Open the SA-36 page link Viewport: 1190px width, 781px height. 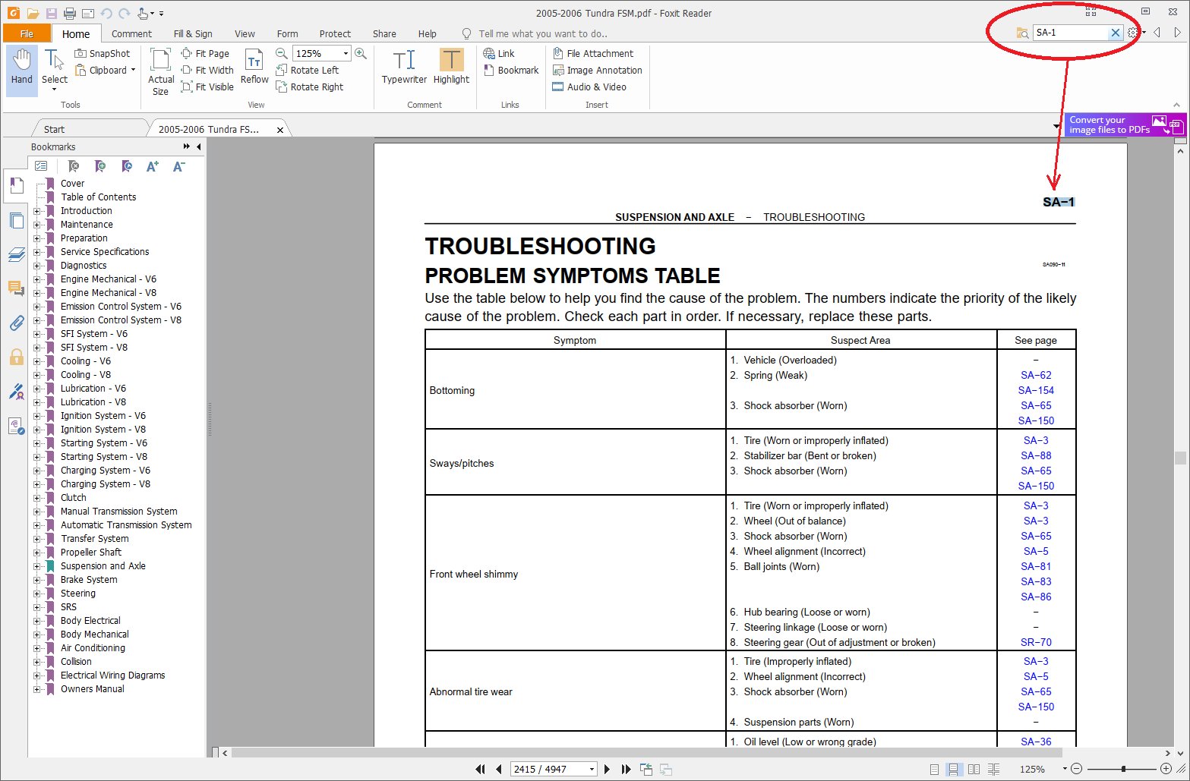click(x=1036, y=742)
